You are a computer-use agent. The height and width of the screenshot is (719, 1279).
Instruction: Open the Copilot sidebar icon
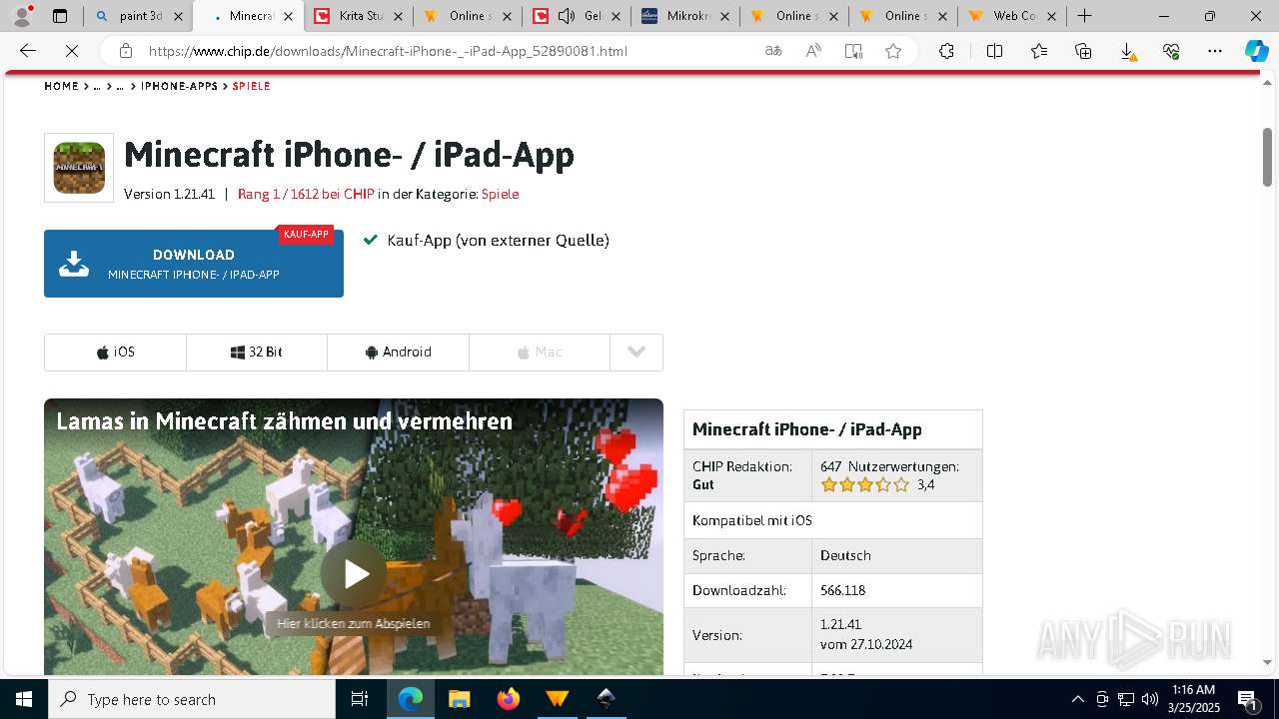(1256, 51)
